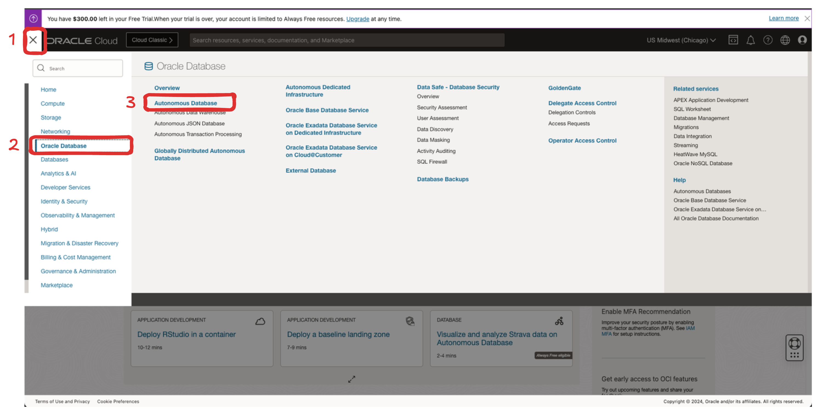Image resolution: width=820 pixels, height=415 pixels.
Task: Open the language globe icon
Action: coord(785,40)
